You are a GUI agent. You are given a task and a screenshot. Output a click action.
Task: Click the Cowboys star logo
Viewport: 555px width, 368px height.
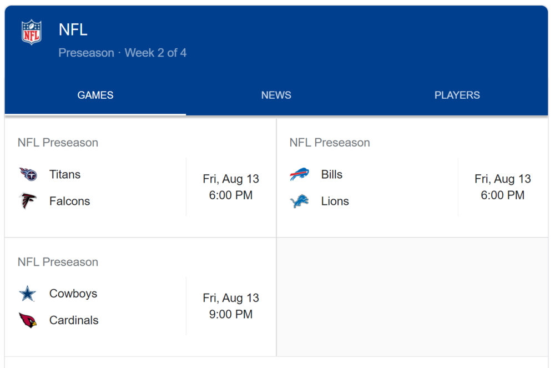28,294
